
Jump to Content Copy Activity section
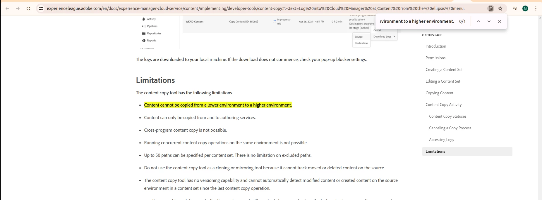click(x=443, y=105)
